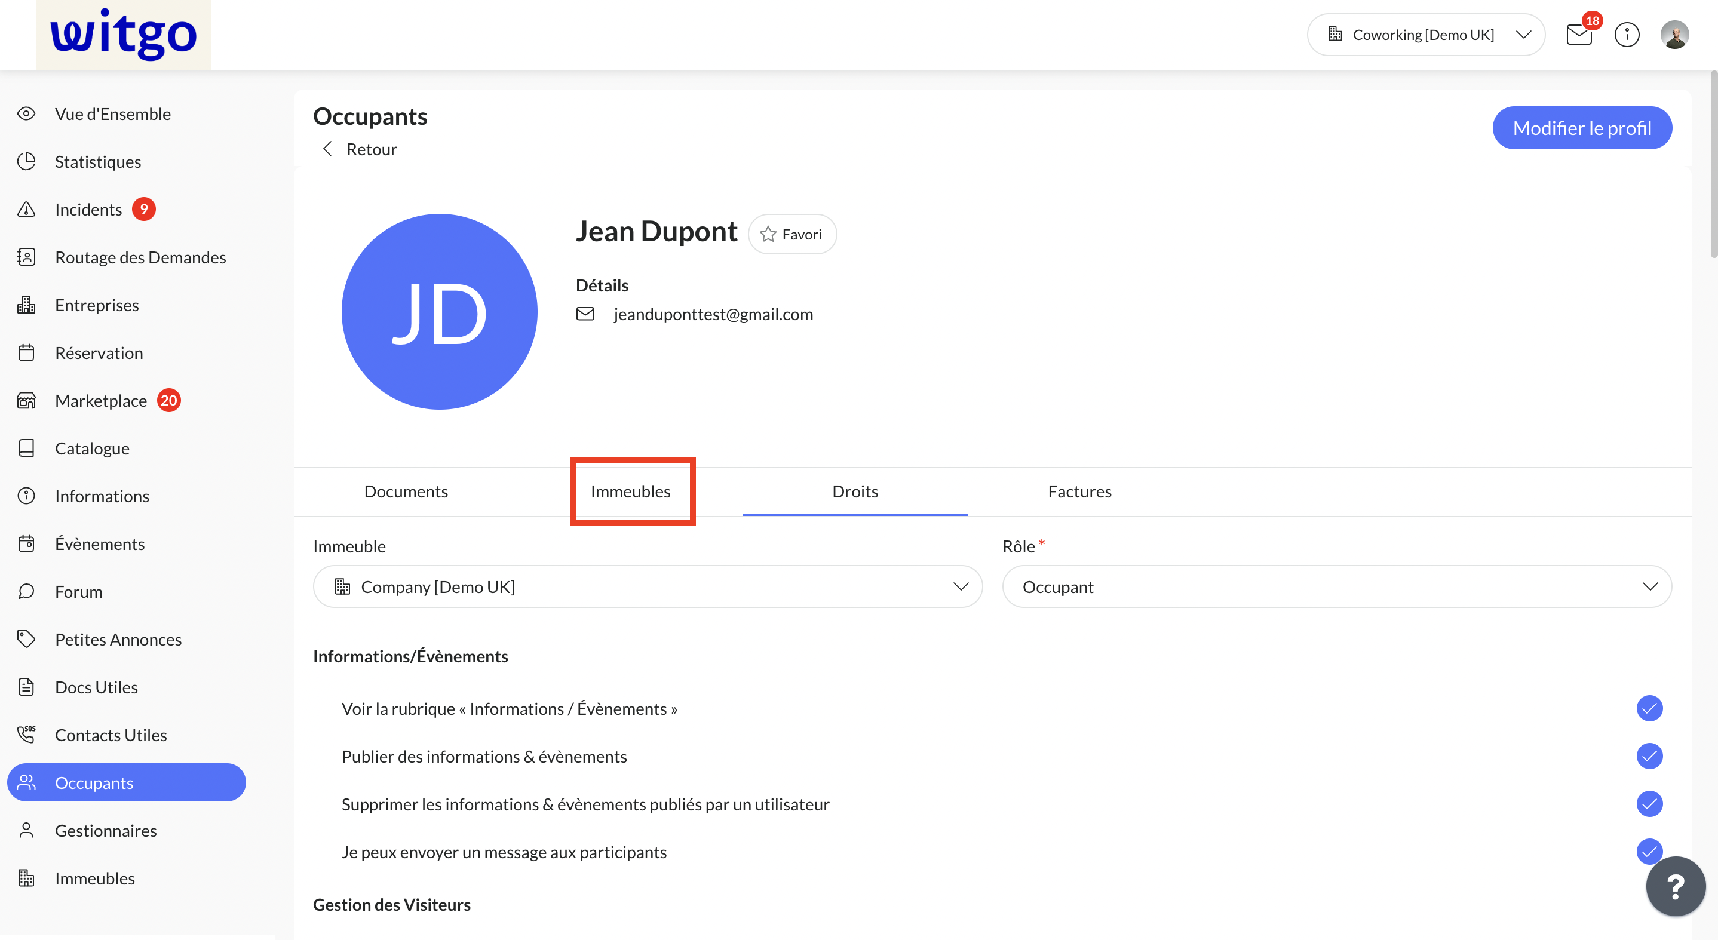Open Occupants in the sidebar menu
The width and height of the screenshot is (1718, 940).
(126, 783)
